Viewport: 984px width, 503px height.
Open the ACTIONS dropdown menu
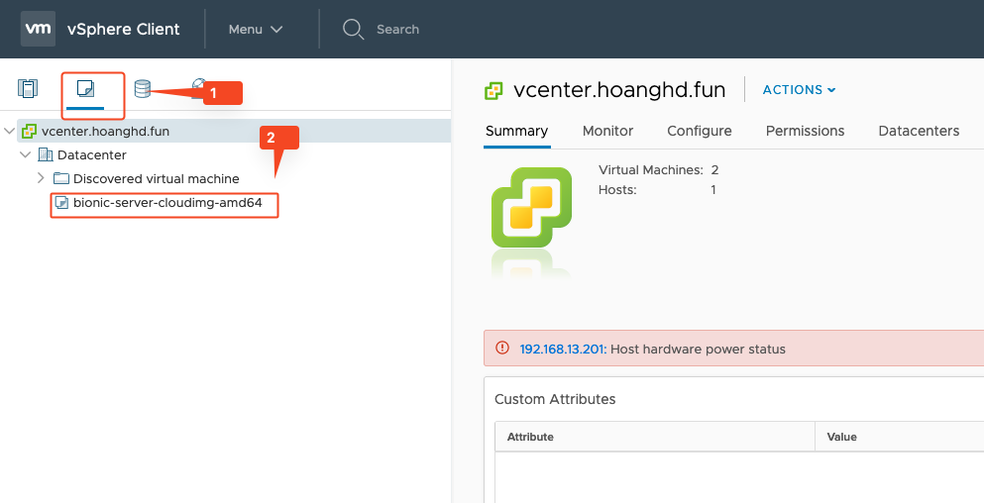799,90
